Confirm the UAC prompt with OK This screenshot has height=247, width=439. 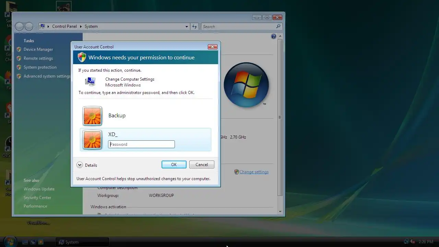click(x=174, y=165)
